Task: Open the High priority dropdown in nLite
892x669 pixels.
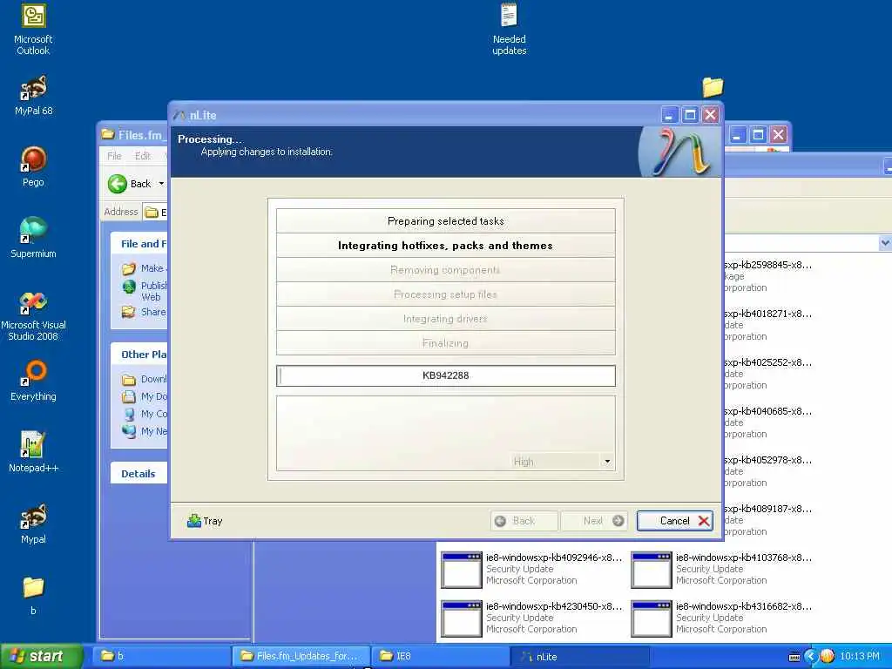Action: pyautogui.click(x=607, y=462)
